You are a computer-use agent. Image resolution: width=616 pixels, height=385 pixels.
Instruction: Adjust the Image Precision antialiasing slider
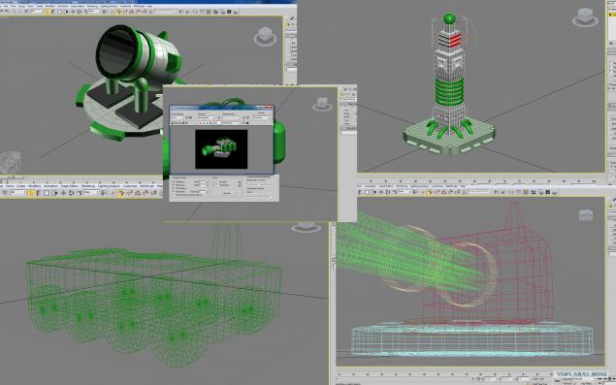tap(259, 185)
